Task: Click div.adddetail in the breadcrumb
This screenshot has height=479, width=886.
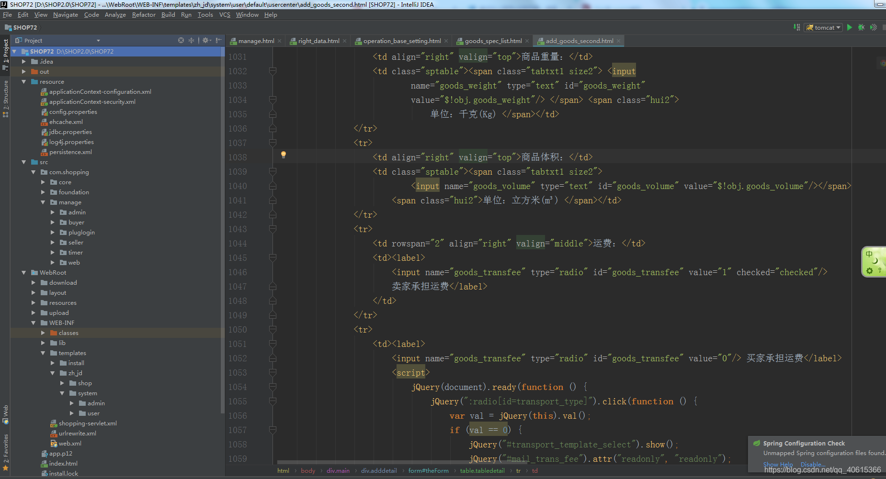Action: [379, 471]
